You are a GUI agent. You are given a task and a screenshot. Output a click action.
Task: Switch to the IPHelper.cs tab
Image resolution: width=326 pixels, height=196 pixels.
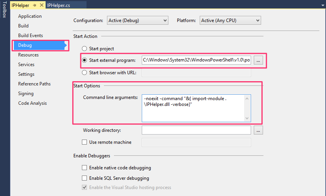[x=58, y=5]
